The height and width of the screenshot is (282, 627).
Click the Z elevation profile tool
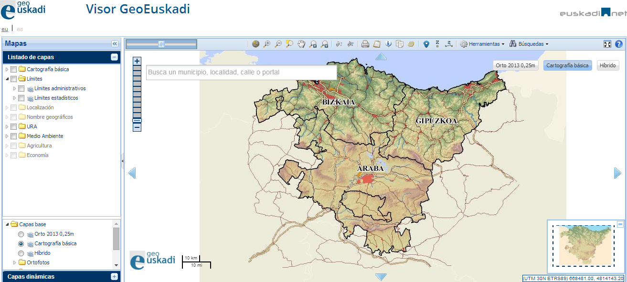point(448,44)
